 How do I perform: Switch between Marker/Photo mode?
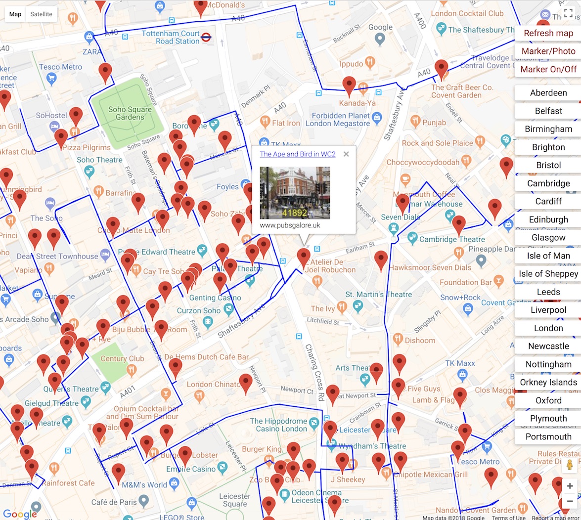548,51
